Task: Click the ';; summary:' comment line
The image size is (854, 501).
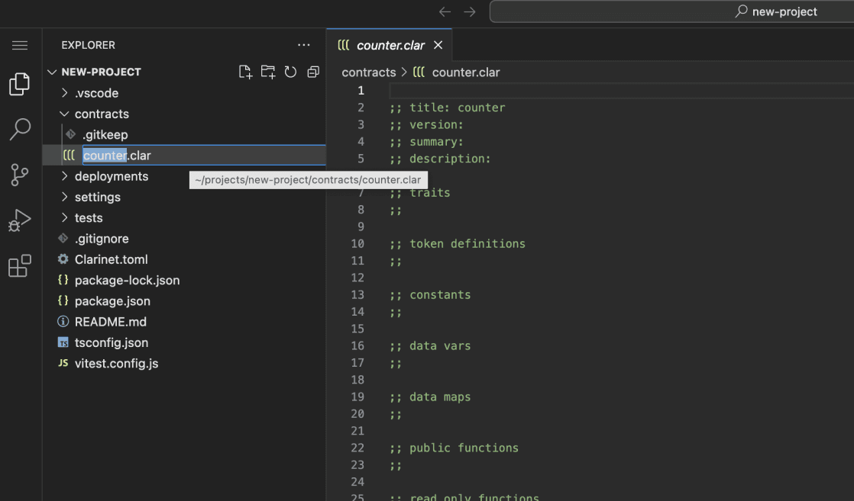Action: (x=426, y=141)
